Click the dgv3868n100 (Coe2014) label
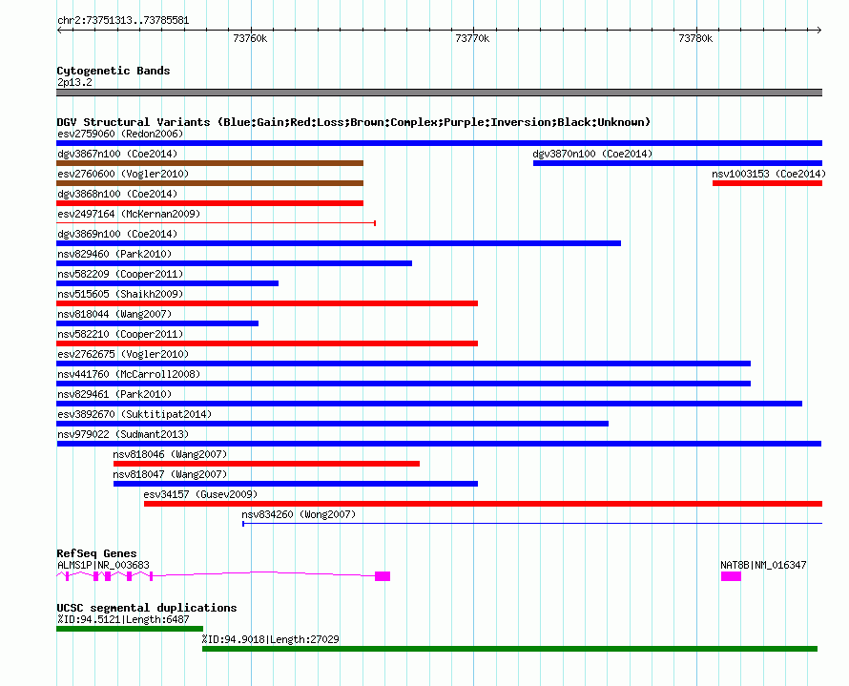The image size is (849, 686). 117,194
